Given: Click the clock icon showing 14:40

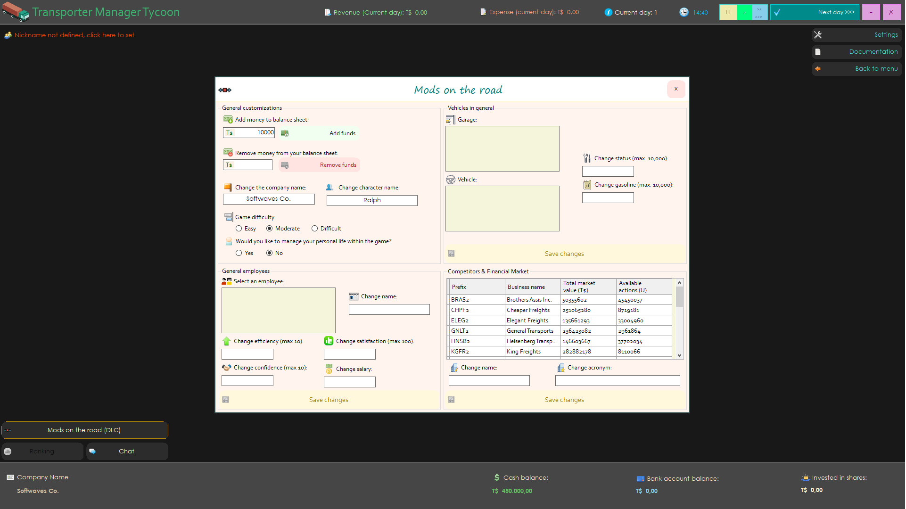Looking at the screenshot, I should click(684, 12).
